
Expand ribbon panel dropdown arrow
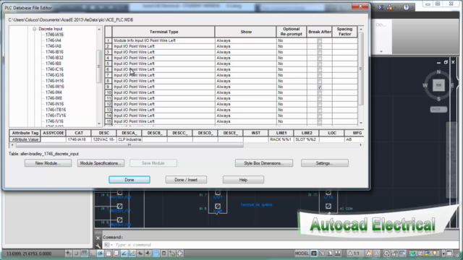tap(381, 51)
